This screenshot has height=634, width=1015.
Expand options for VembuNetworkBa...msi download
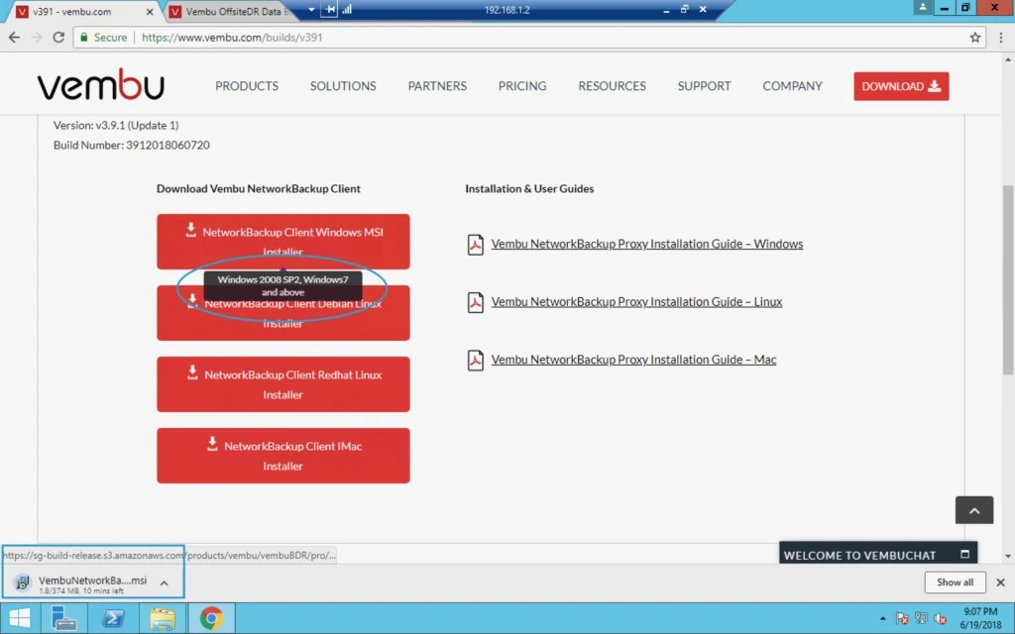165,582
